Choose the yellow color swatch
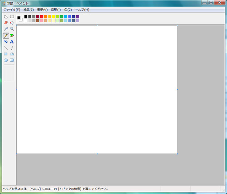The image size is (227, 194). point(54,17)
